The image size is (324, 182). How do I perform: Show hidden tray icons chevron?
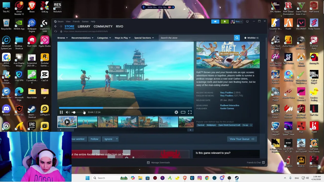[x=285, y=178]
